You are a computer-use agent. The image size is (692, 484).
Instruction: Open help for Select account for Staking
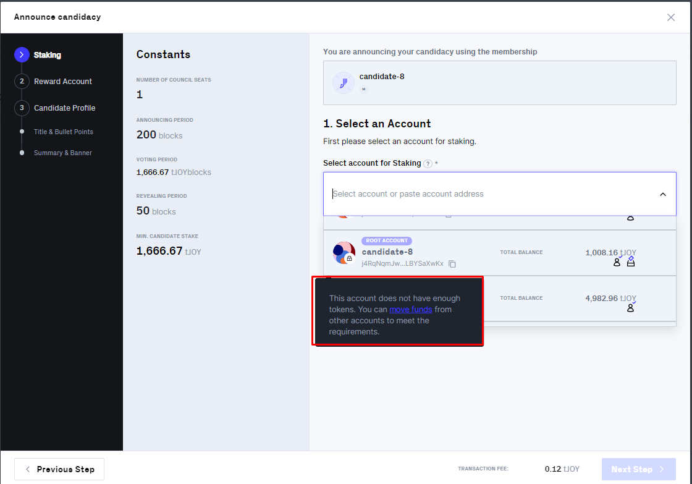428,163
